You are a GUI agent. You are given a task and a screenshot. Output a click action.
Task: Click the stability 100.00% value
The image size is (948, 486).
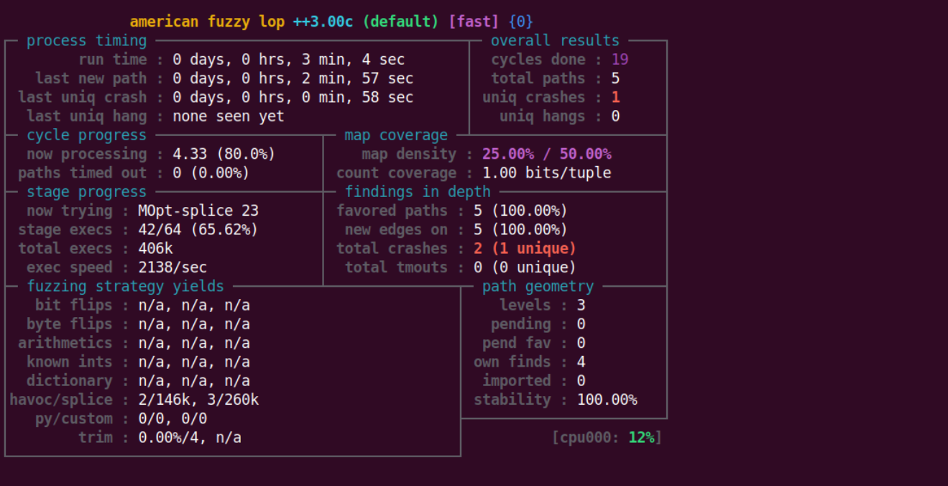[607, 400]
